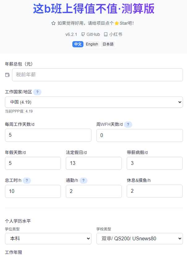Click the star outline icon beside 如果觉得好用
The height and width of the screenshot is (257, 187).
(x=53, y=23)
